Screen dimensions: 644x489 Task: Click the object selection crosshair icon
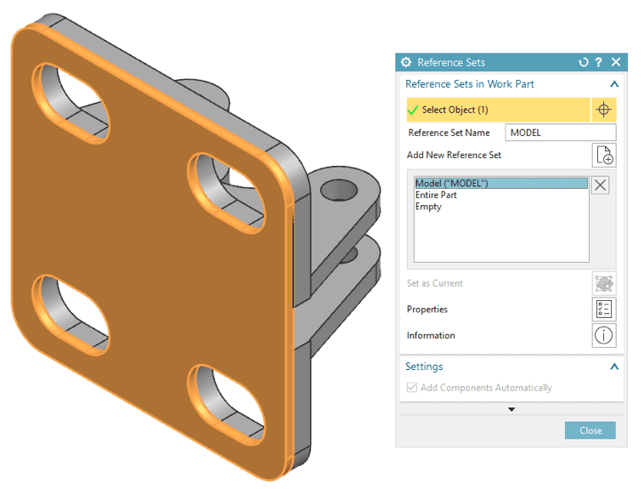pyautogui.click(x=604, y=110)
